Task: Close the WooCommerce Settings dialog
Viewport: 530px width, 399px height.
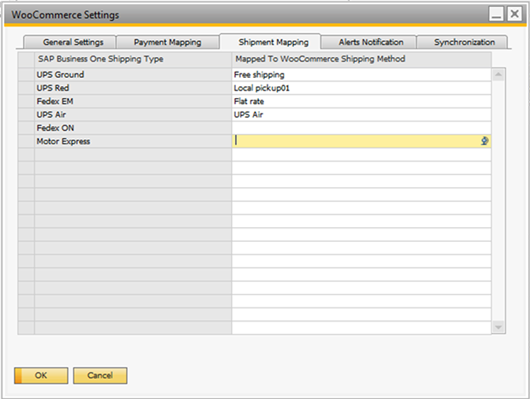Action: pos(514,15)
